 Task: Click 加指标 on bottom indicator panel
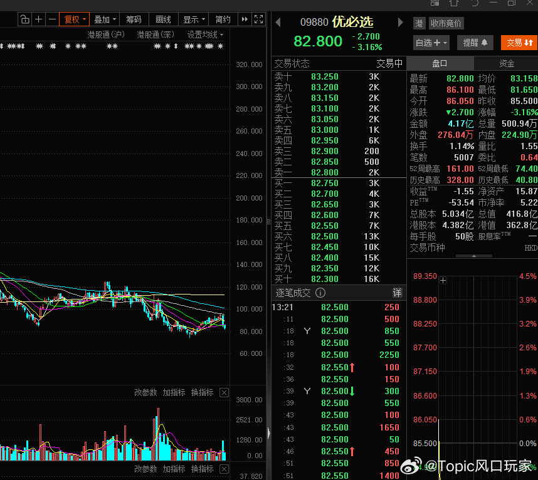174,469
